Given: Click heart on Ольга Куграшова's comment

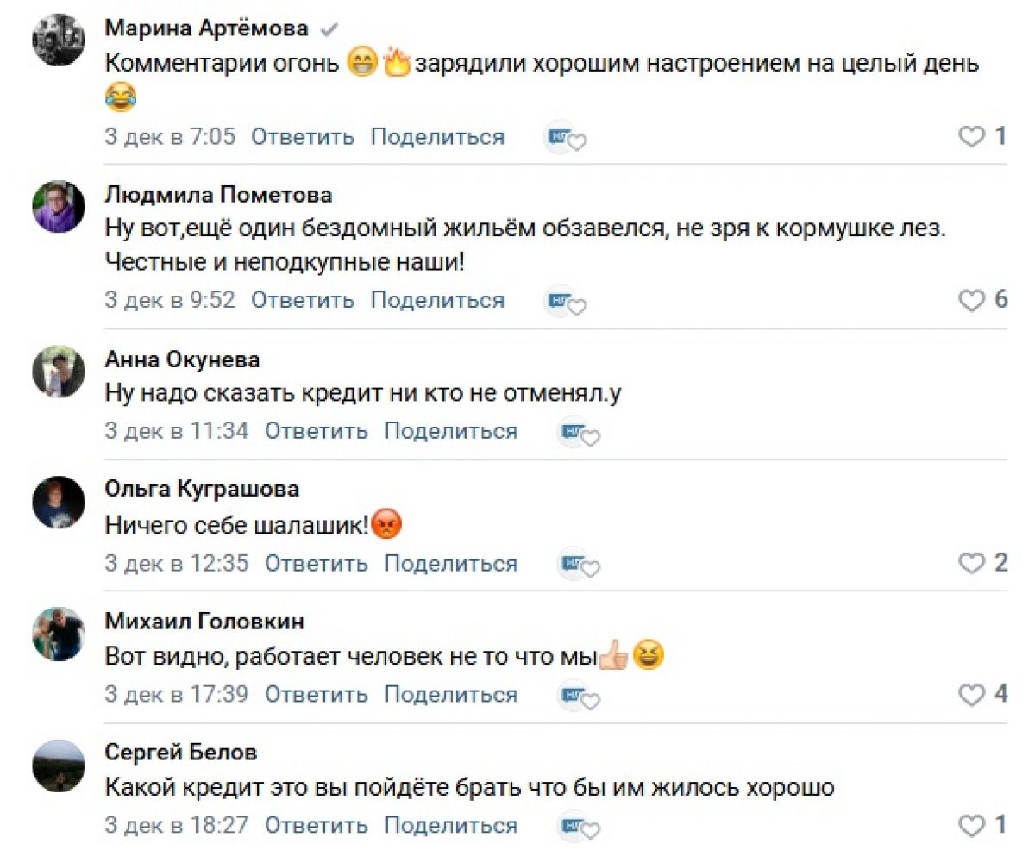Looking at the screenshot, I should [972, 564].
